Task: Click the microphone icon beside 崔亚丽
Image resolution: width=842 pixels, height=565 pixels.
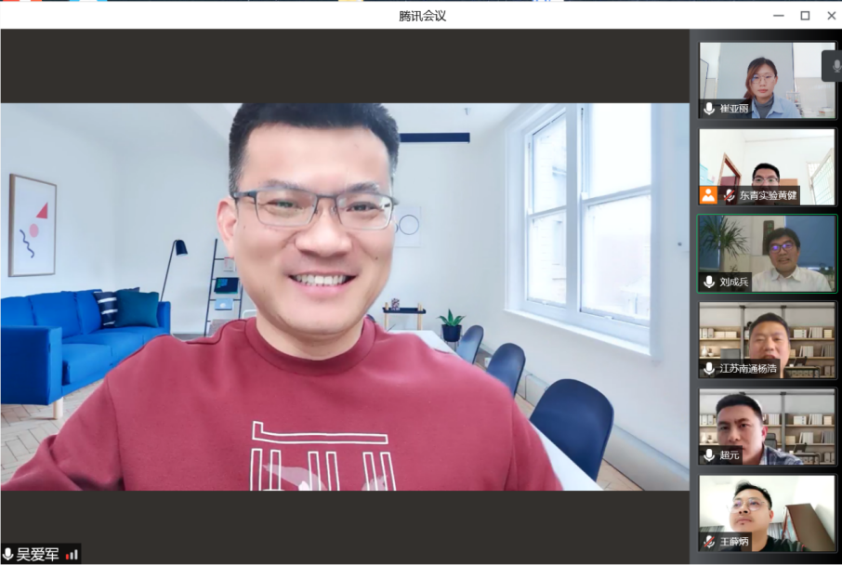Action: [709, 109]
